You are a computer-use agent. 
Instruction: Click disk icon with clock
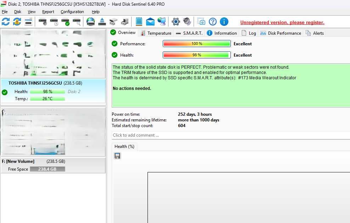tap(54, 22)
